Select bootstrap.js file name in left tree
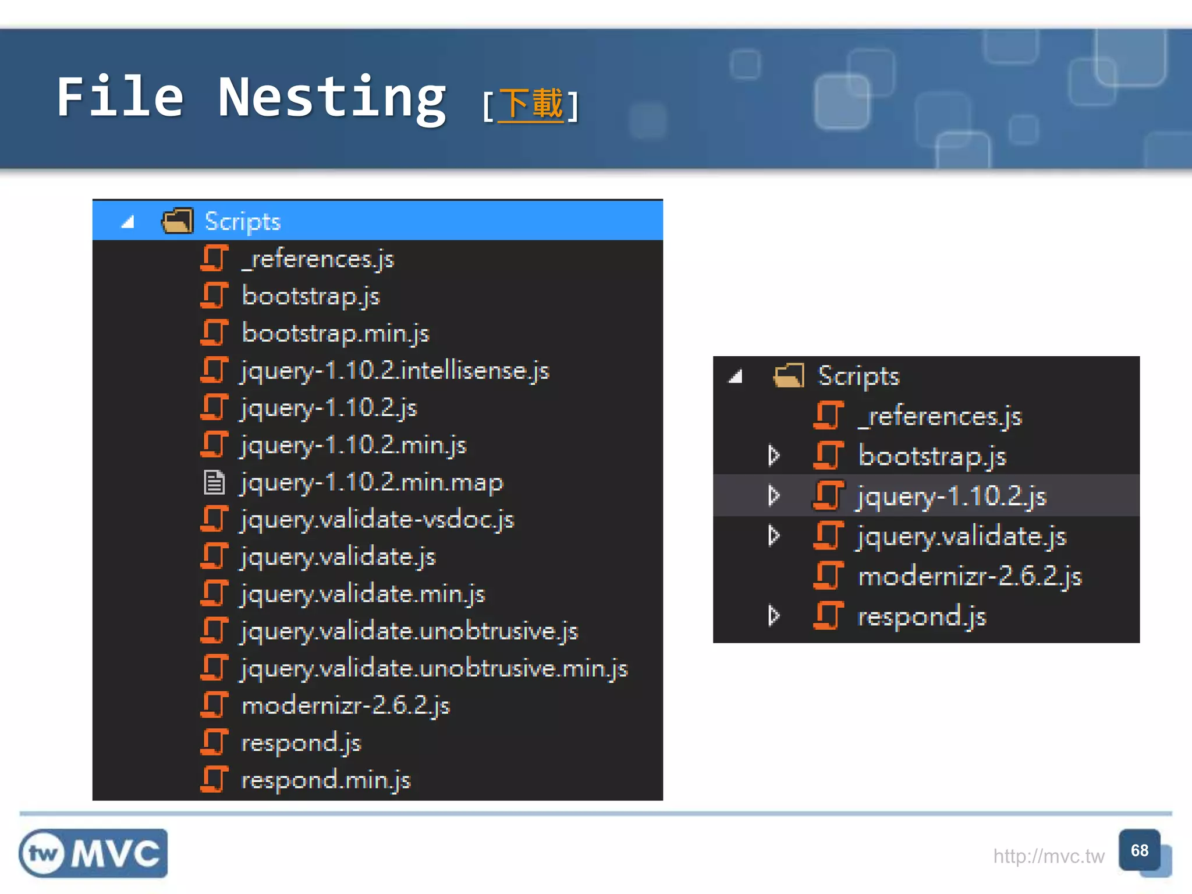Viewport: 1192px width, 894px height. 311,296
